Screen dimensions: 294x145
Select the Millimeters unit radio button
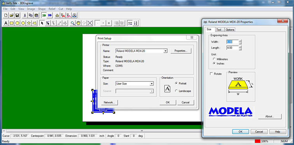point(214,59)
